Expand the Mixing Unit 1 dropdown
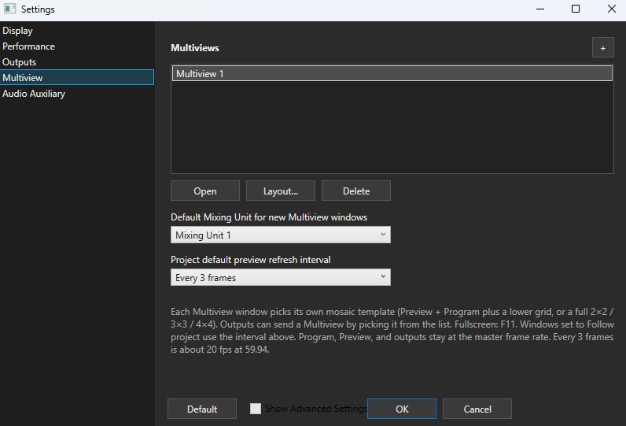This screenshot has height=426, width=626. tap(281, 235)
